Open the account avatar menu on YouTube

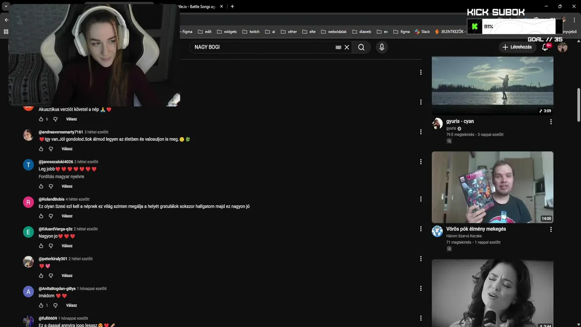pyautogui.click(x=562, y=47)
